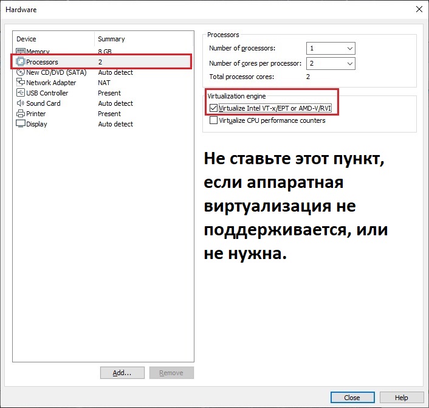Viewport: 429px width, 408px height.
Task: Click the Printer icon
Action: point(21,114)
